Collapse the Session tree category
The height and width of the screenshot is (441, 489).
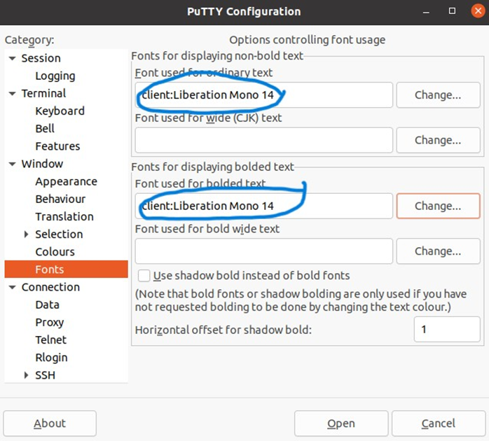[12, 58]
